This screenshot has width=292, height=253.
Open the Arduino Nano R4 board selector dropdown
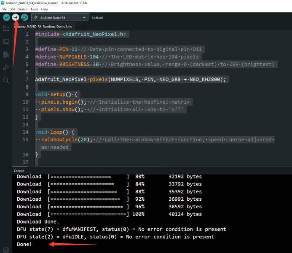pyautogui.click(x=60, y=18)
